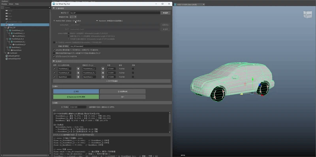Click the Outliner search field

coord(26,7)
